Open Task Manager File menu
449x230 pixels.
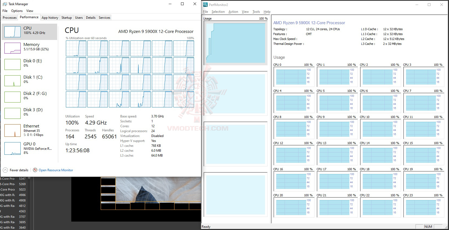[5, 11]
